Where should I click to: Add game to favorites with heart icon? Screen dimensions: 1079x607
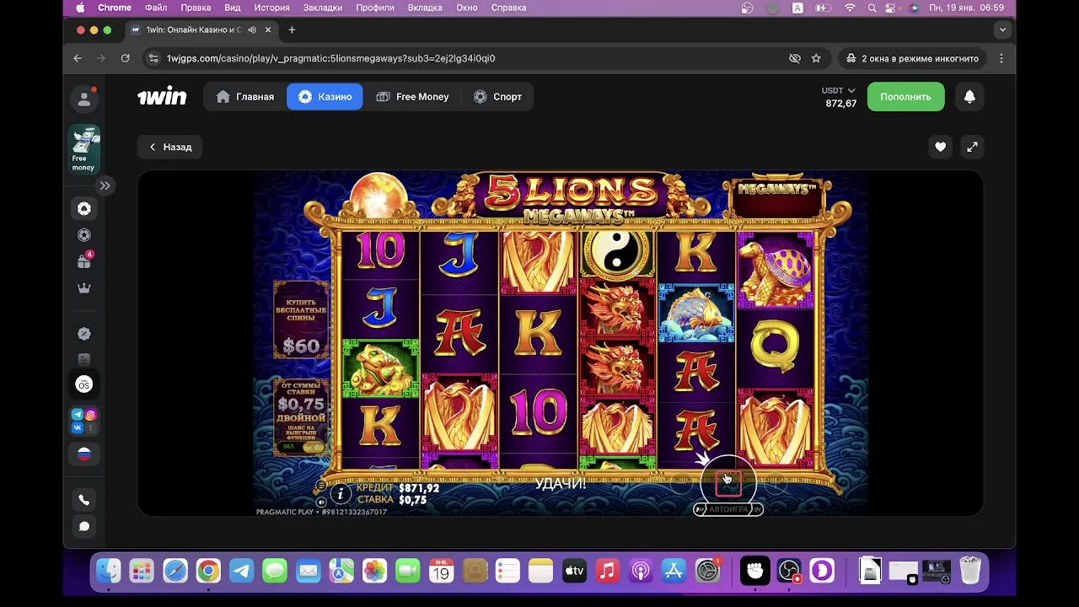pos(940,147)
